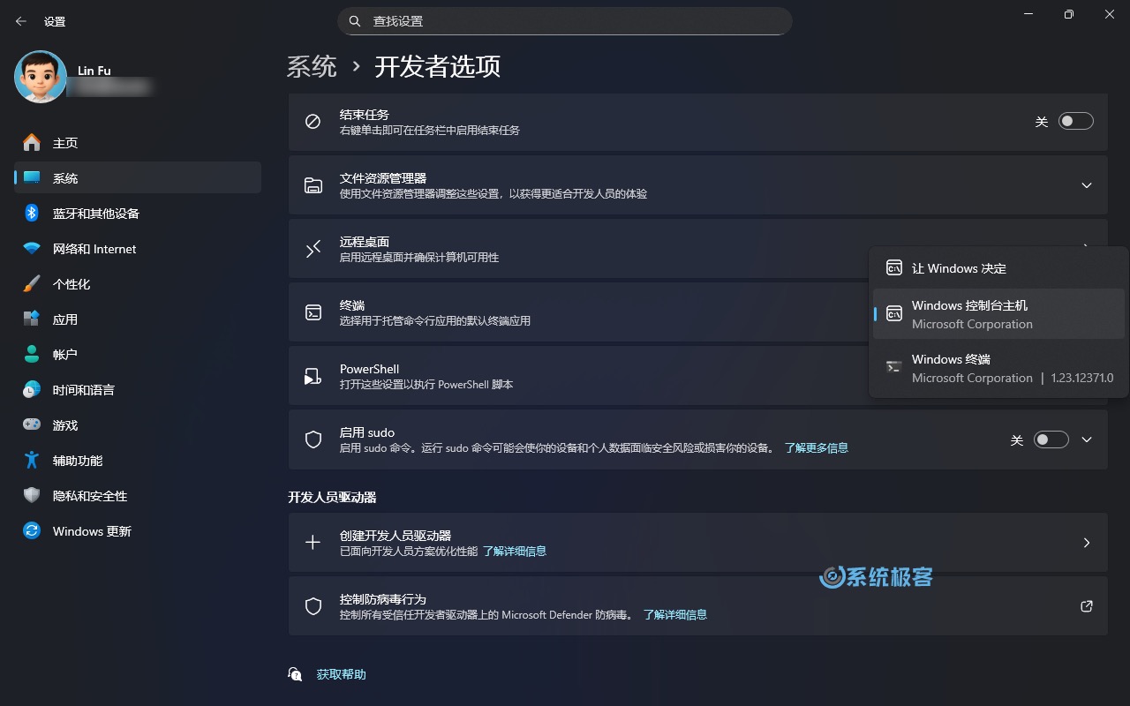Click the gaming controller icon in sidebar
This screenshot has height=706, width=1130.
click(32, 424)
